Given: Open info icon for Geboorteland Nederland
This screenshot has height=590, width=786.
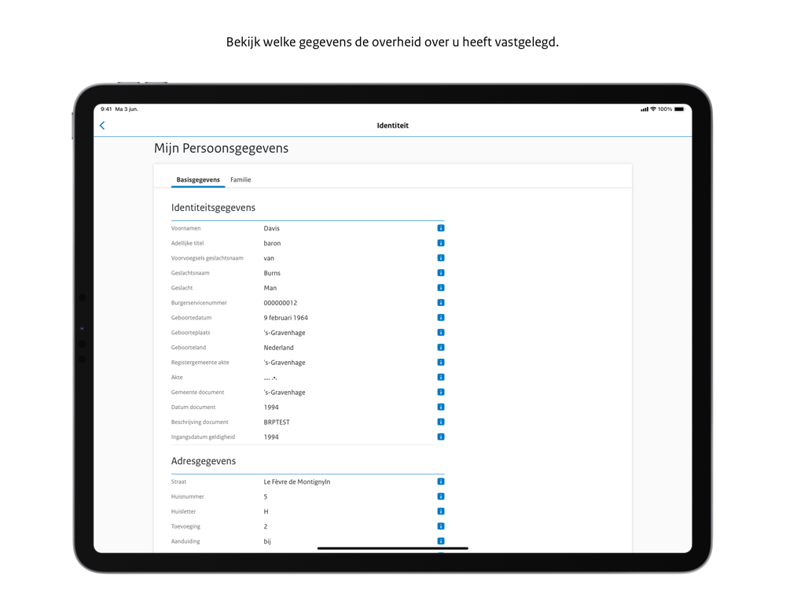Looking at the screenshot, I should tap(441, 347).
